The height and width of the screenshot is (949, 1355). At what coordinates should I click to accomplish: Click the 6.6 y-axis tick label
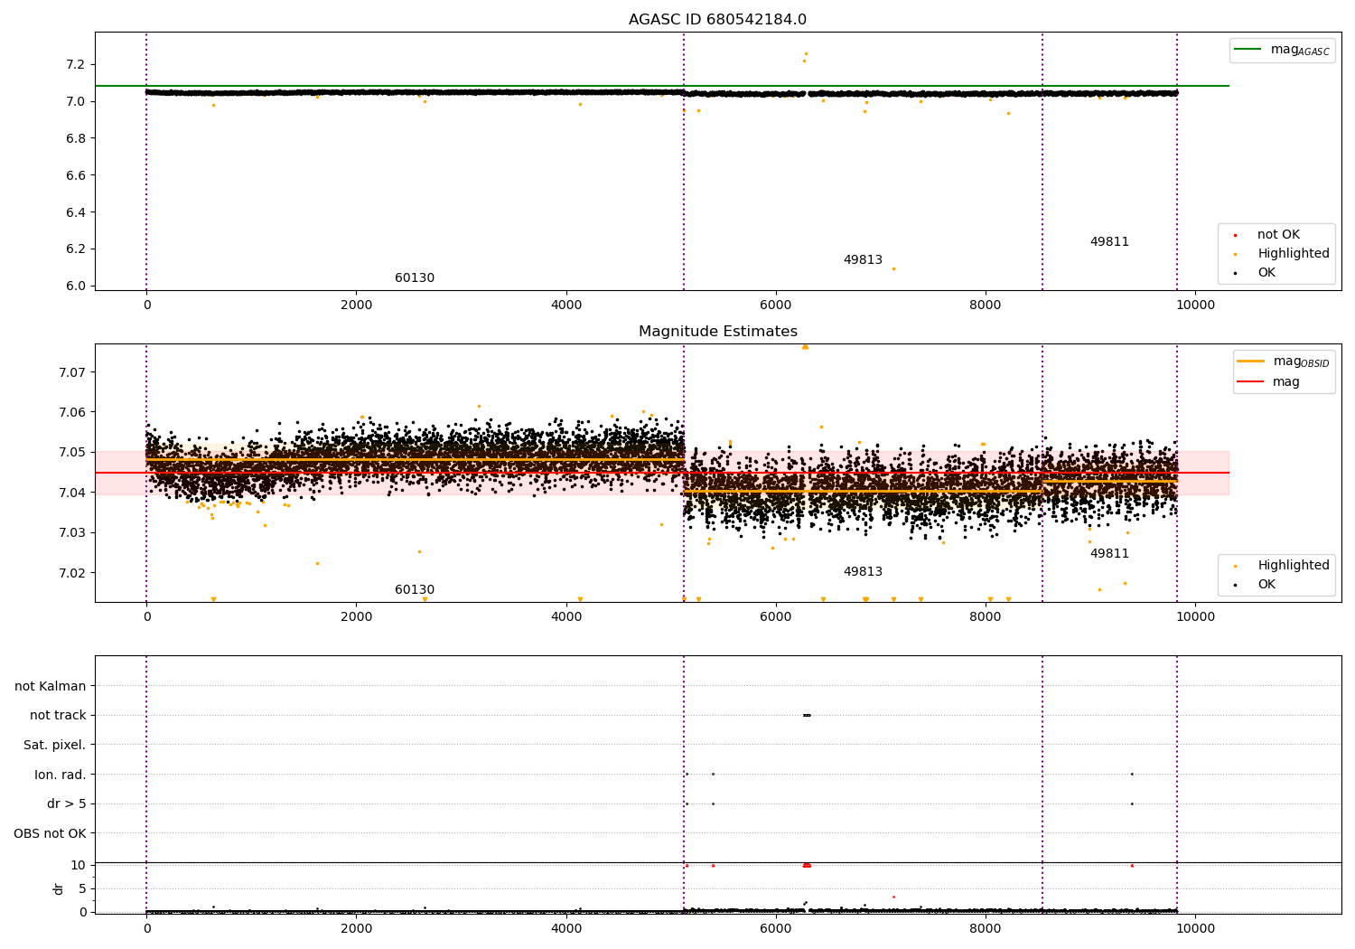[x=75, y=175]
